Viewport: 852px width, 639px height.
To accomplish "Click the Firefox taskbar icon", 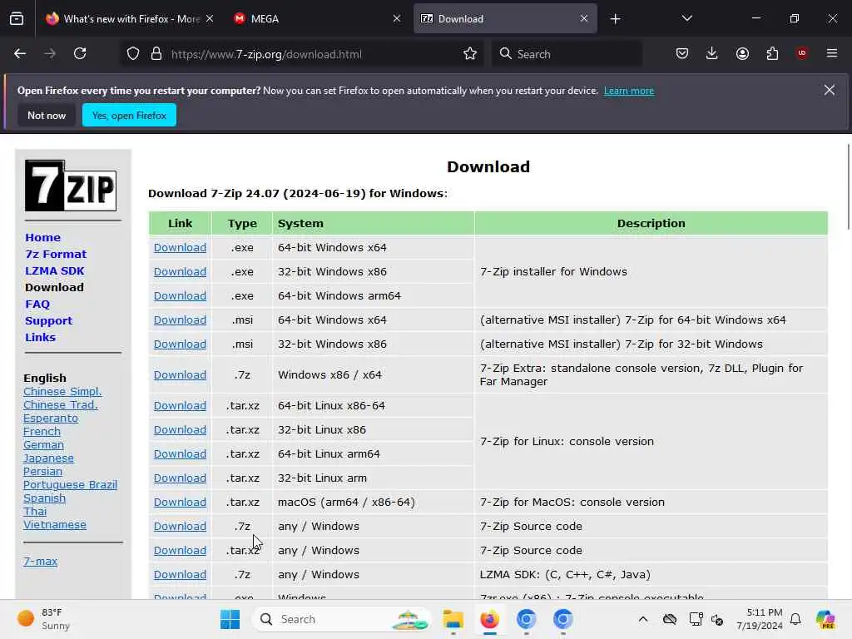I will (x=489, y=619).
